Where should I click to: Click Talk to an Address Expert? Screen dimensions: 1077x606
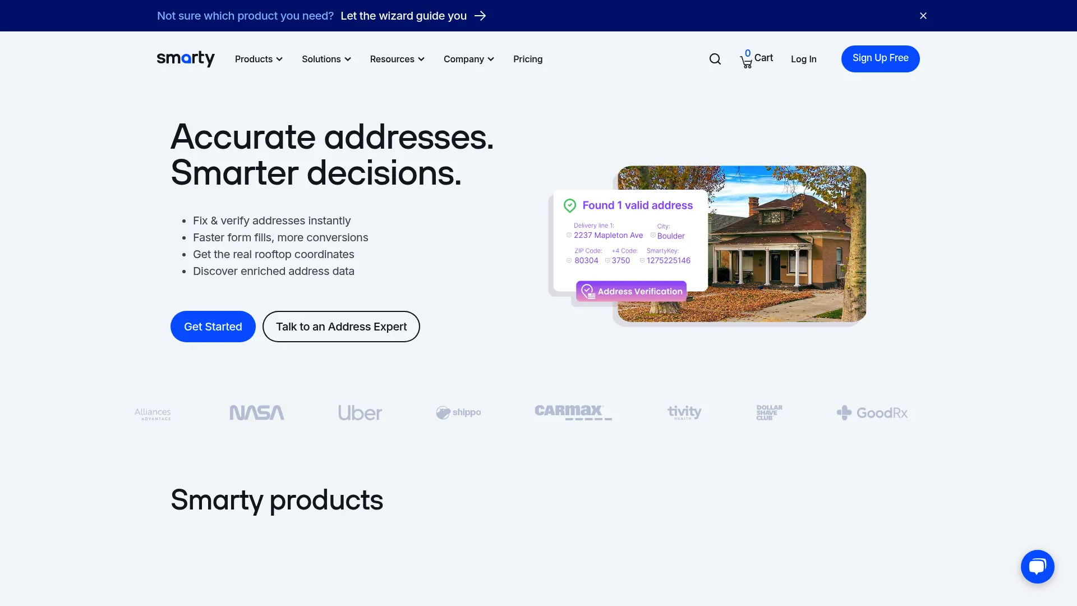[x=341, y=327]
